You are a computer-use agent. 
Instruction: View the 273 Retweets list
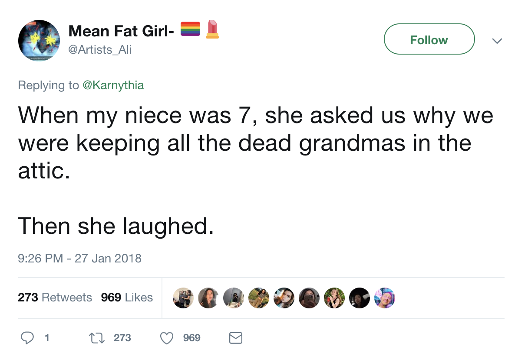(55, 298)
